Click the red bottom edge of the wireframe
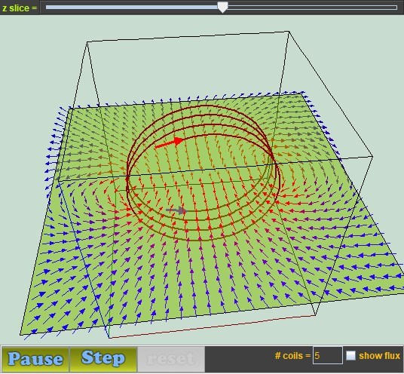The height and width of the screenshot is (374, 404). (x=212, y=326)
